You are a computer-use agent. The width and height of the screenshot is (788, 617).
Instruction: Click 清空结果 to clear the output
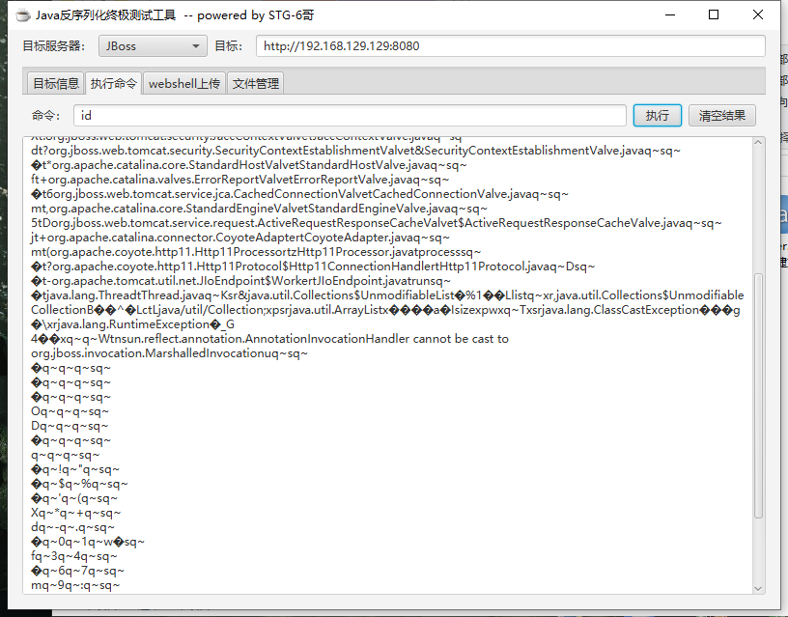[721, 114]
